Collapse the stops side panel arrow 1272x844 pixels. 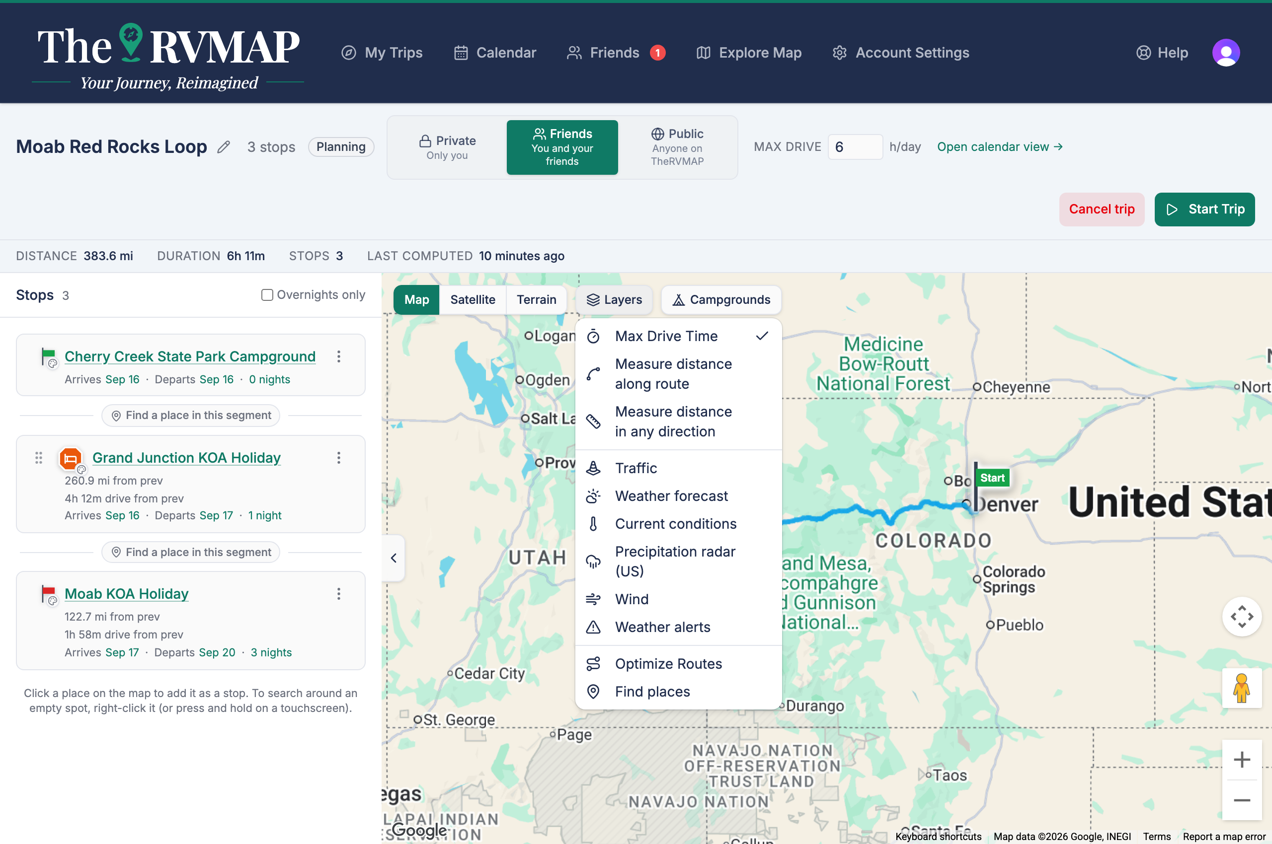click(x=394, y=558)
